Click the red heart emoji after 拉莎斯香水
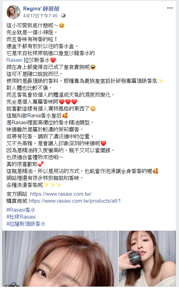The width and height of the screenshot is (179, 289). 53,60
